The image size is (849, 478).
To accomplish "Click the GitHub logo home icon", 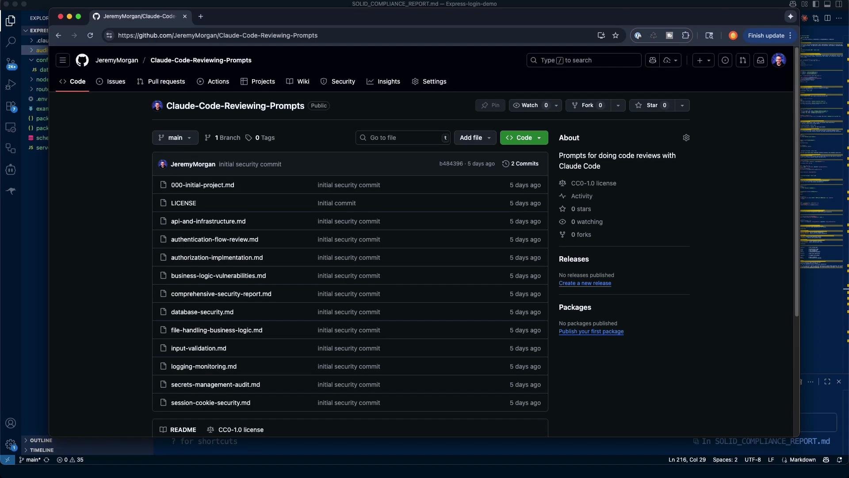I will (x=82, y=60).
